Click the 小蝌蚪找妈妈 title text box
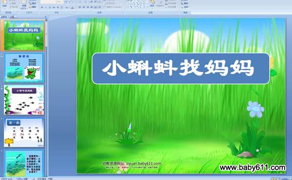The width and height of the screenshot is (292, 180). coord(181,68)
